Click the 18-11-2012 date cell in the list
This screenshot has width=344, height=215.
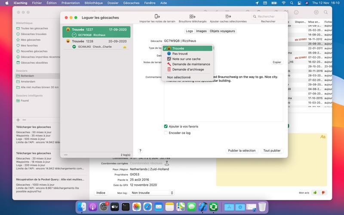[315, 39]
